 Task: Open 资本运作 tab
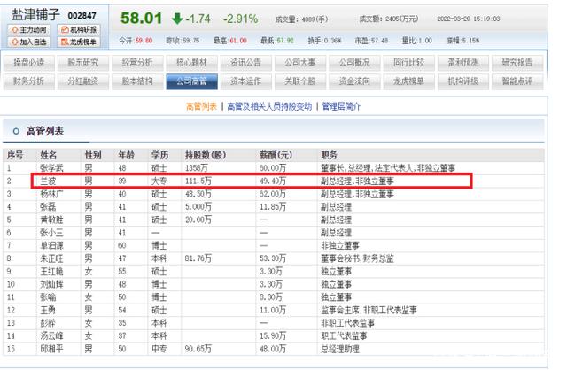click(246, 81)
